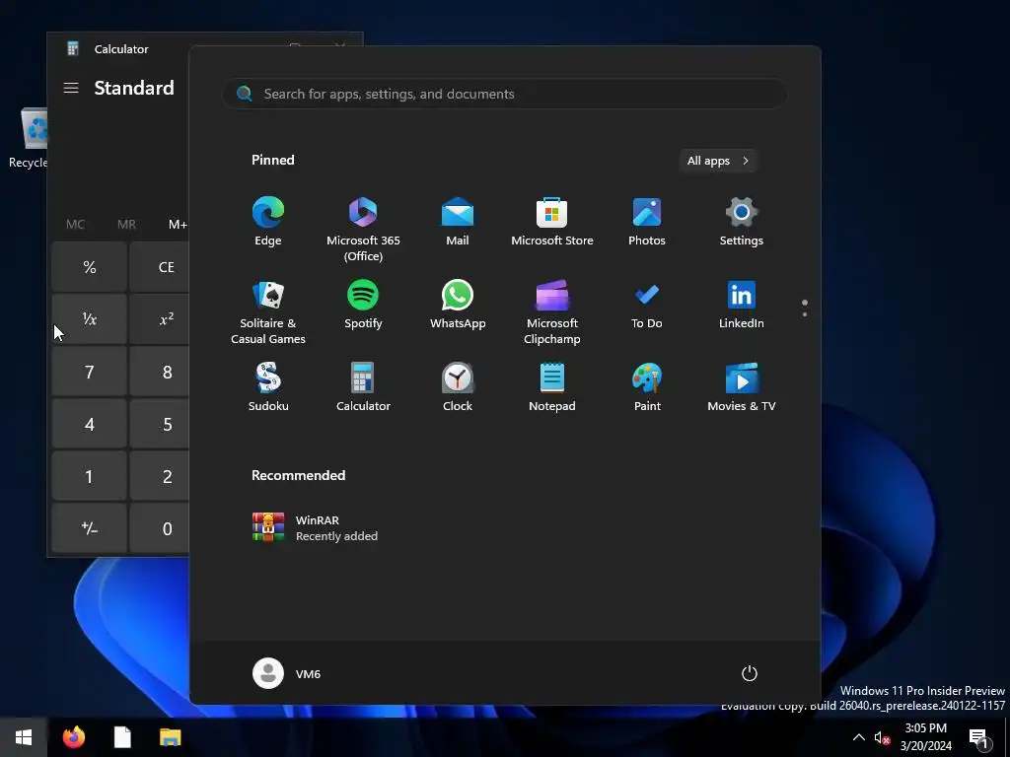Click the 4 key in Calculator
The width and height of the screenshot is (1010, 757).
pos(90,424)
